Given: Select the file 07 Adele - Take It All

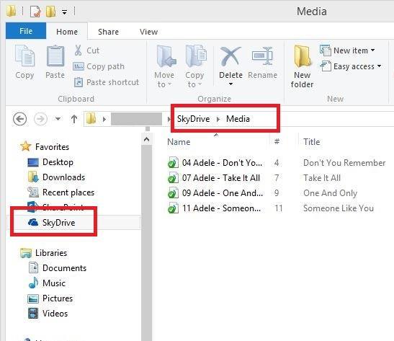Looking at the screenshot, I should click(x=221, y=178).
